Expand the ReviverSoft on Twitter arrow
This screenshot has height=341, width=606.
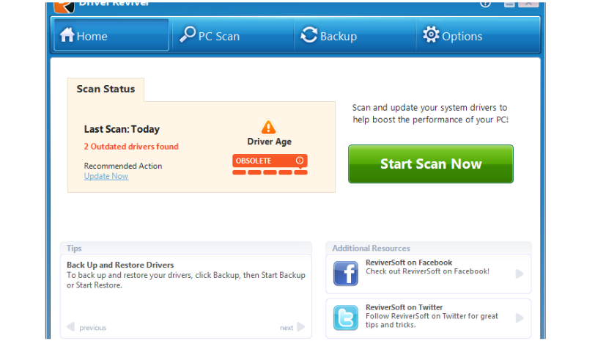[520, 318]
